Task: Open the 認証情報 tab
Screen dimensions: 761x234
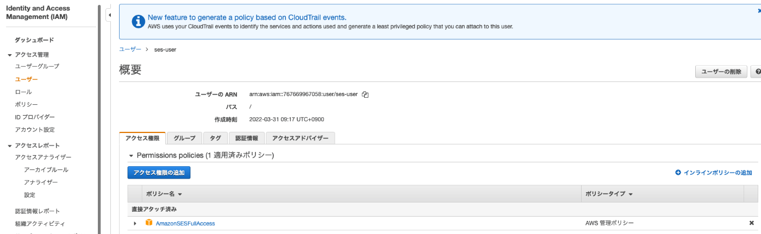Action: 247,138
